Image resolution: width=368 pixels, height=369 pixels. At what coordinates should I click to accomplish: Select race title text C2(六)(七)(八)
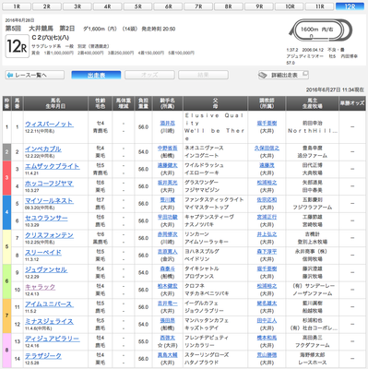coord(51,38)
